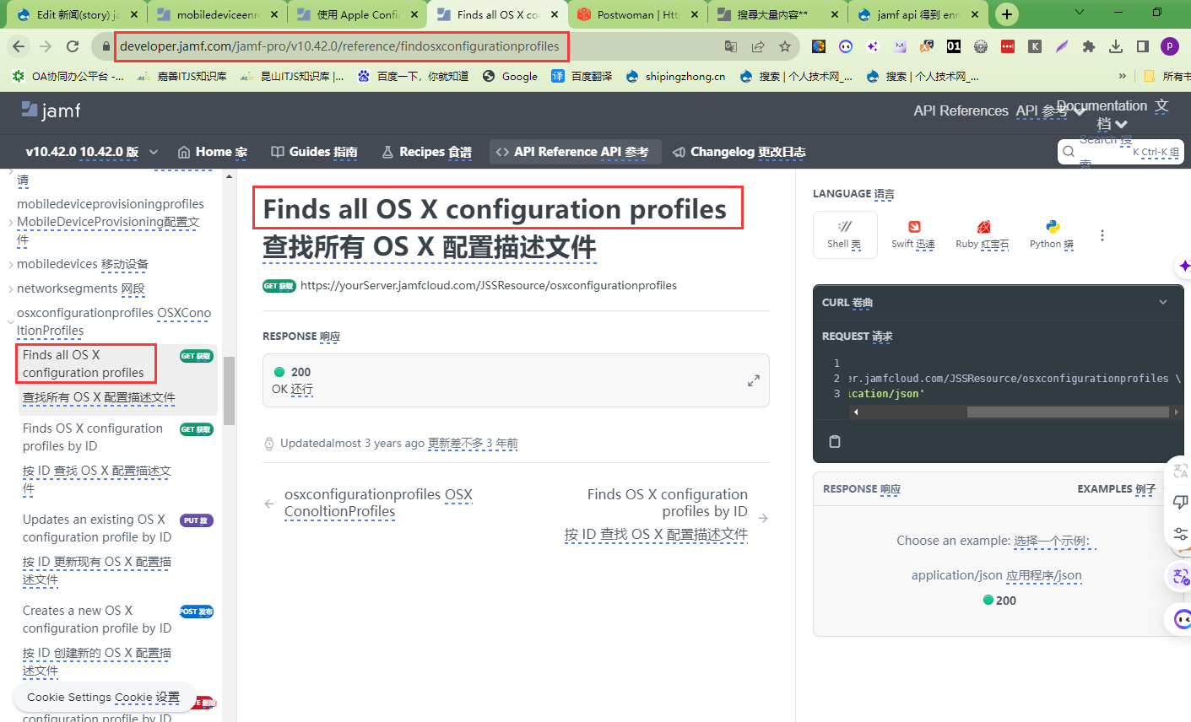Image resolution: width=1191 pixels, height=722 pixels.
Task: Select the Ruby language option
Action: [983, 234]
